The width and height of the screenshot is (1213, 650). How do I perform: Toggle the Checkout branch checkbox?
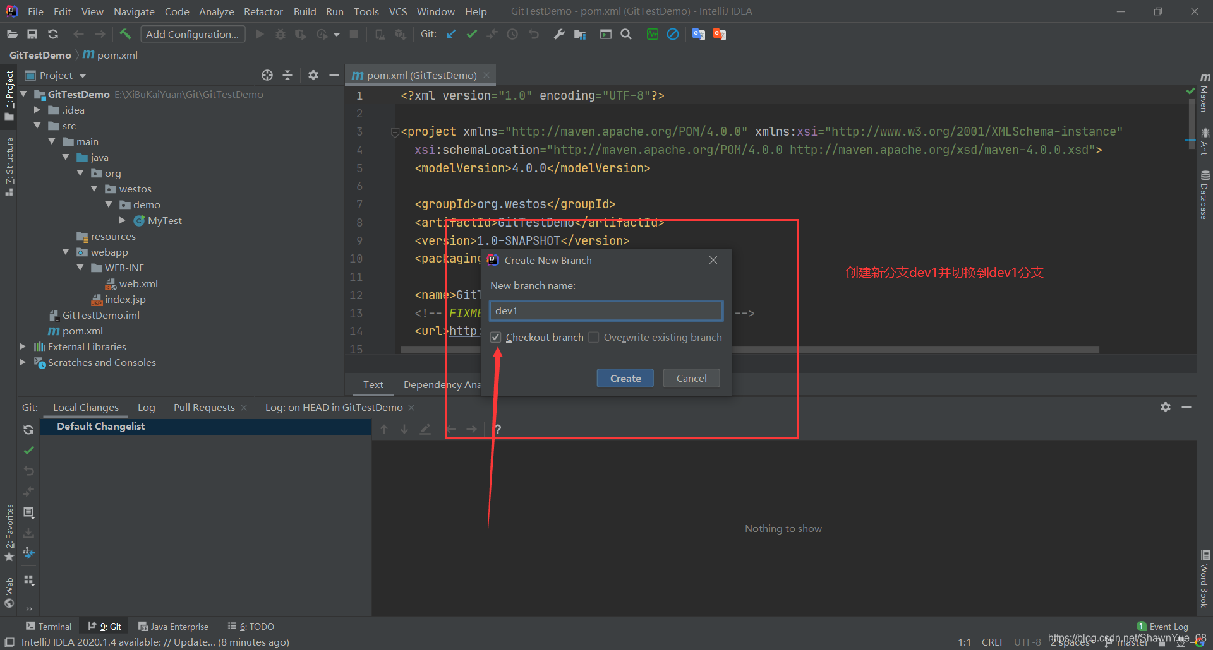click(496, 337)
